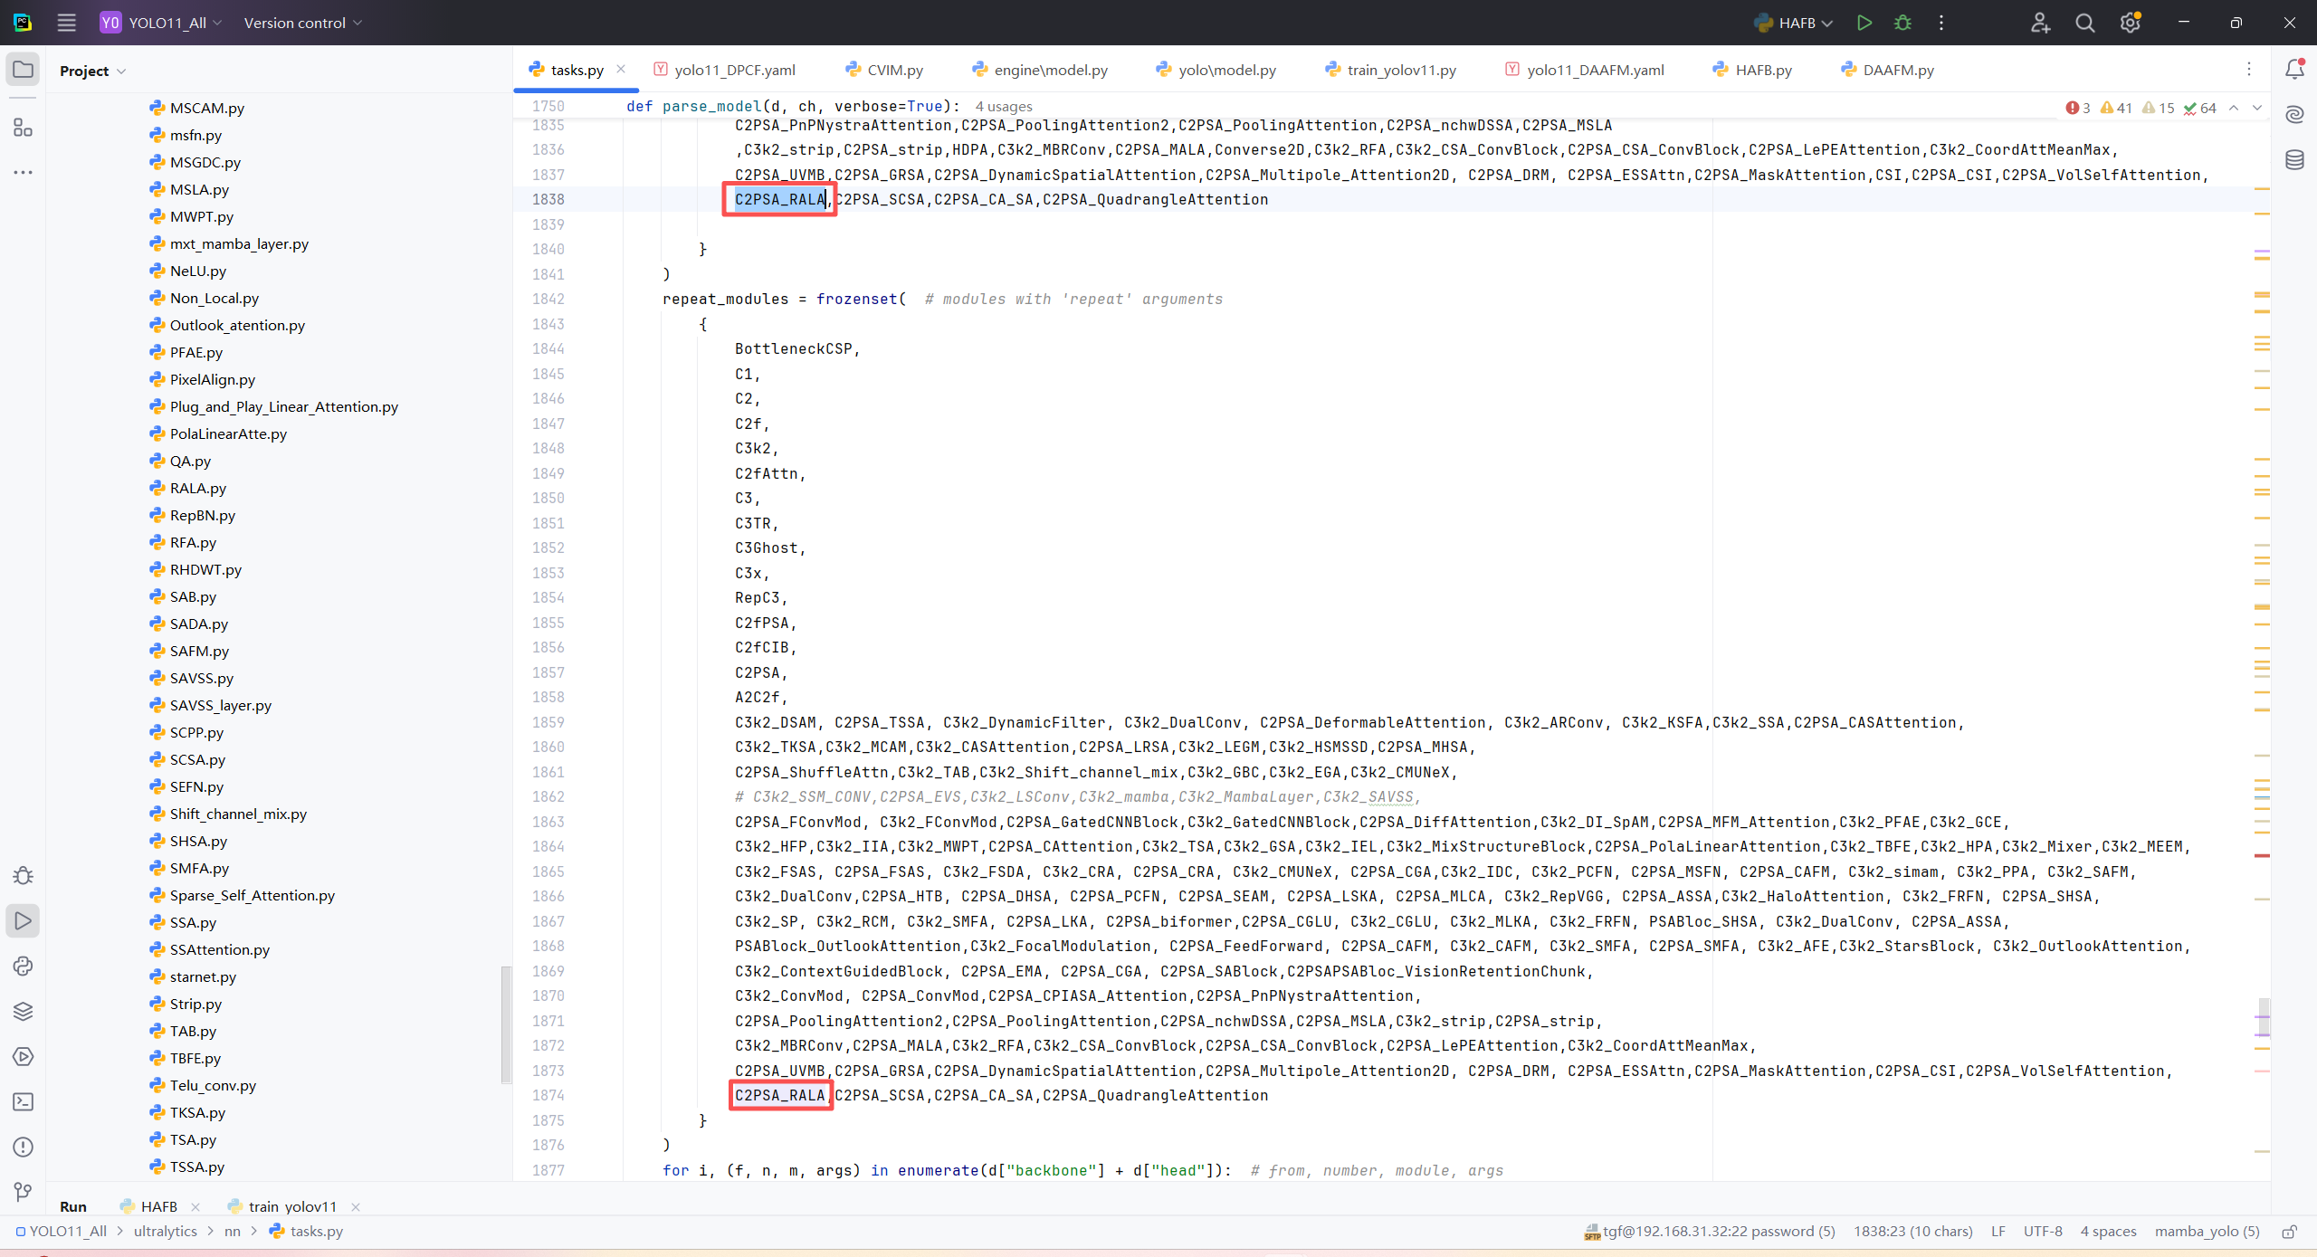
Task: Open the Terminal tool window
Action: point(23,1101)
